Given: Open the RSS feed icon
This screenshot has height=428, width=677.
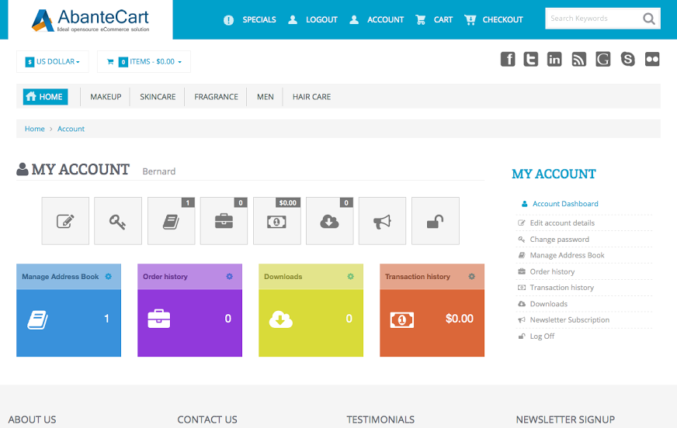Looking at the screenshot, I should click(578, 59).
